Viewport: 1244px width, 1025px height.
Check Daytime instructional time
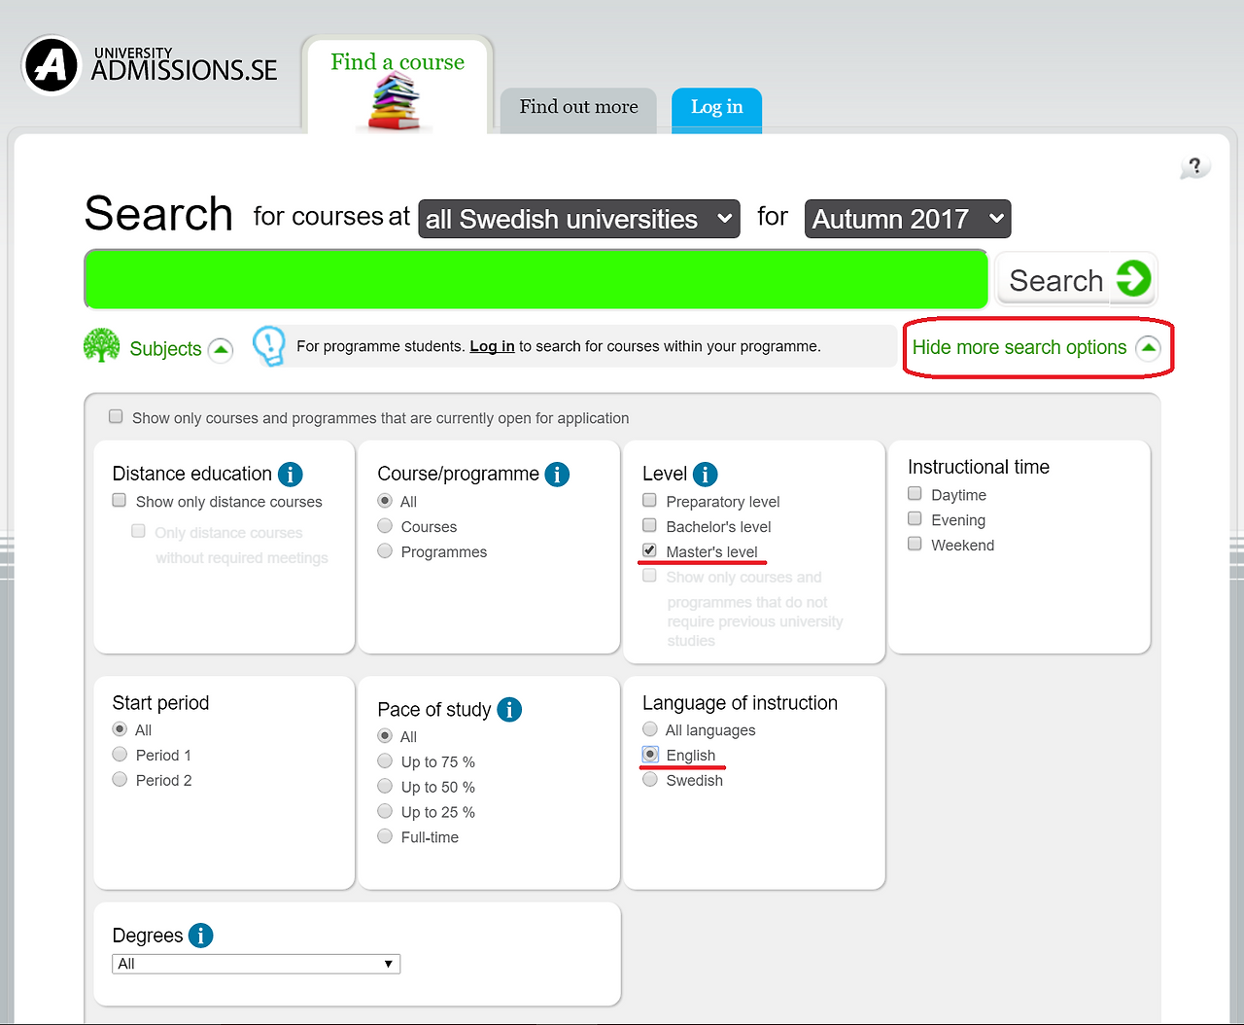click(x=915, y=493)
